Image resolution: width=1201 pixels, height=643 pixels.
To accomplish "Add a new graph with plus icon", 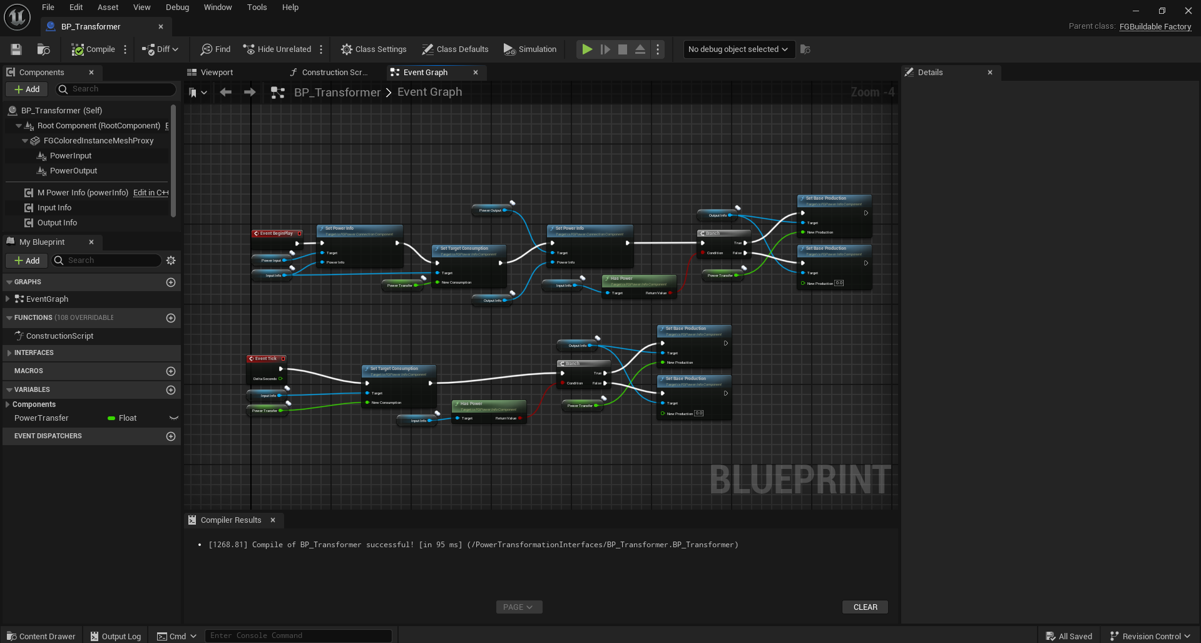I will coord(171,282).
